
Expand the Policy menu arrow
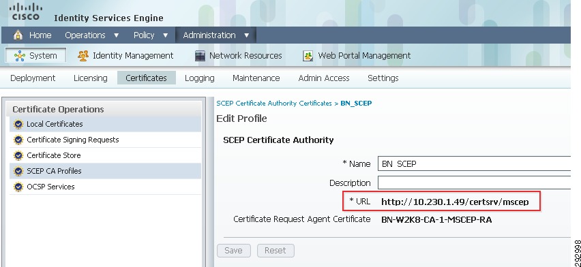[165, 35]
